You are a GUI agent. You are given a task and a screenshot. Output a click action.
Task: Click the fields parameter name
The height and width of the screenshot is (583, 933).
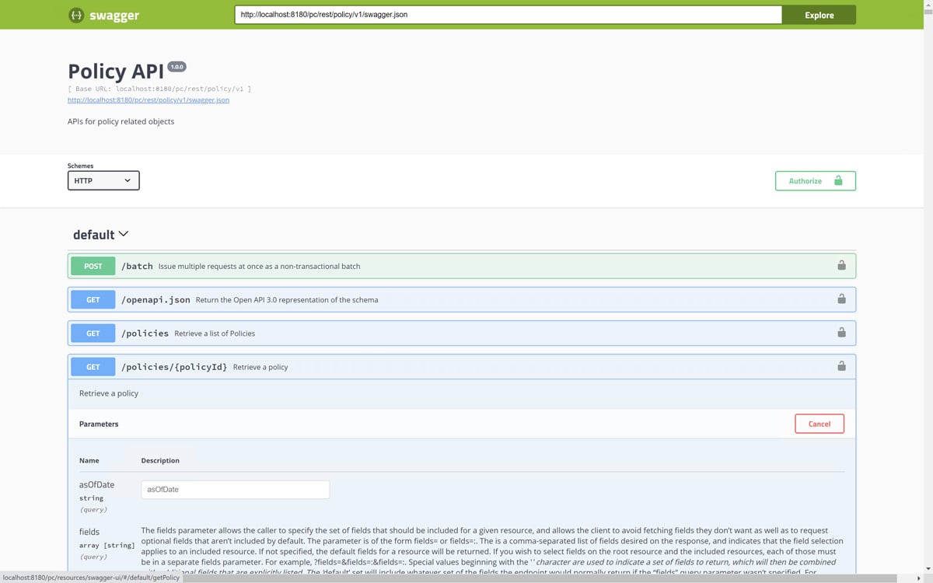89,532
